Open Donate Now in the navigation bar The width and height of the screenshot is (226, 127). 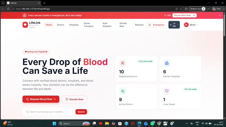coord(123,25)
